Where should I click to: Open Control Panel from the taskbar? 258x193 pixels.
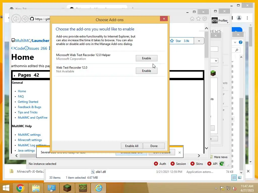(51, 188)
